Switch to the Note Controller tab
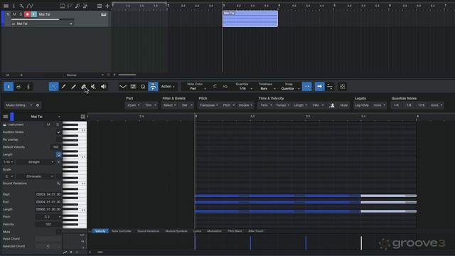 122,231
